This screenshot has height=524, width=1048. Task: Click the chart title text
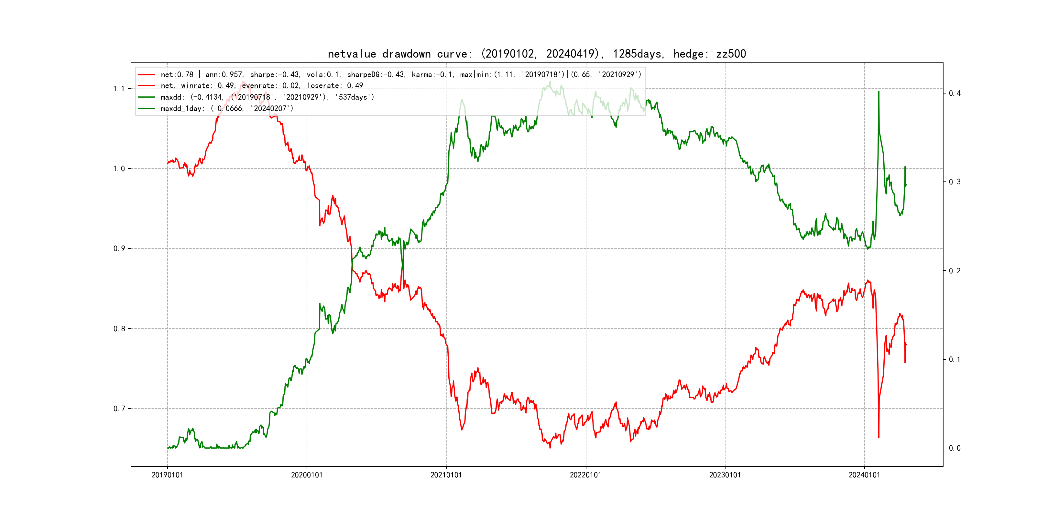537,54
